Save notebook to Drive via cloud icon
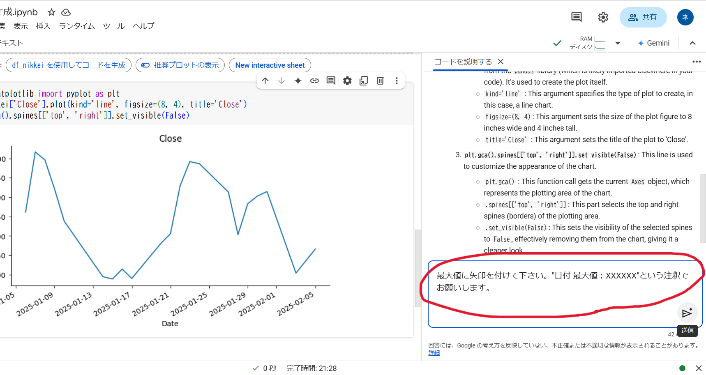706x375 pixels. click(x=66, y=12)
